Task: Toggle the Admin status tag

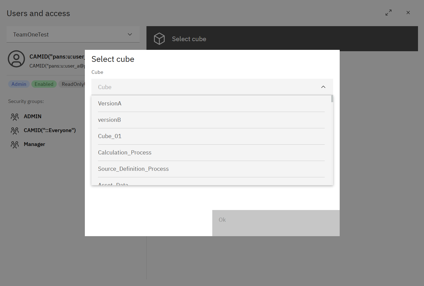Action: coord(19,84)
